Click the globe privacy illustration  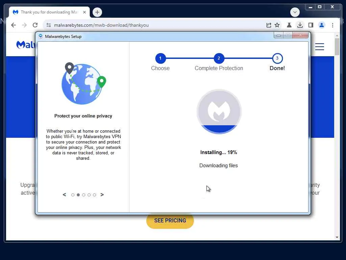[83, 83]
